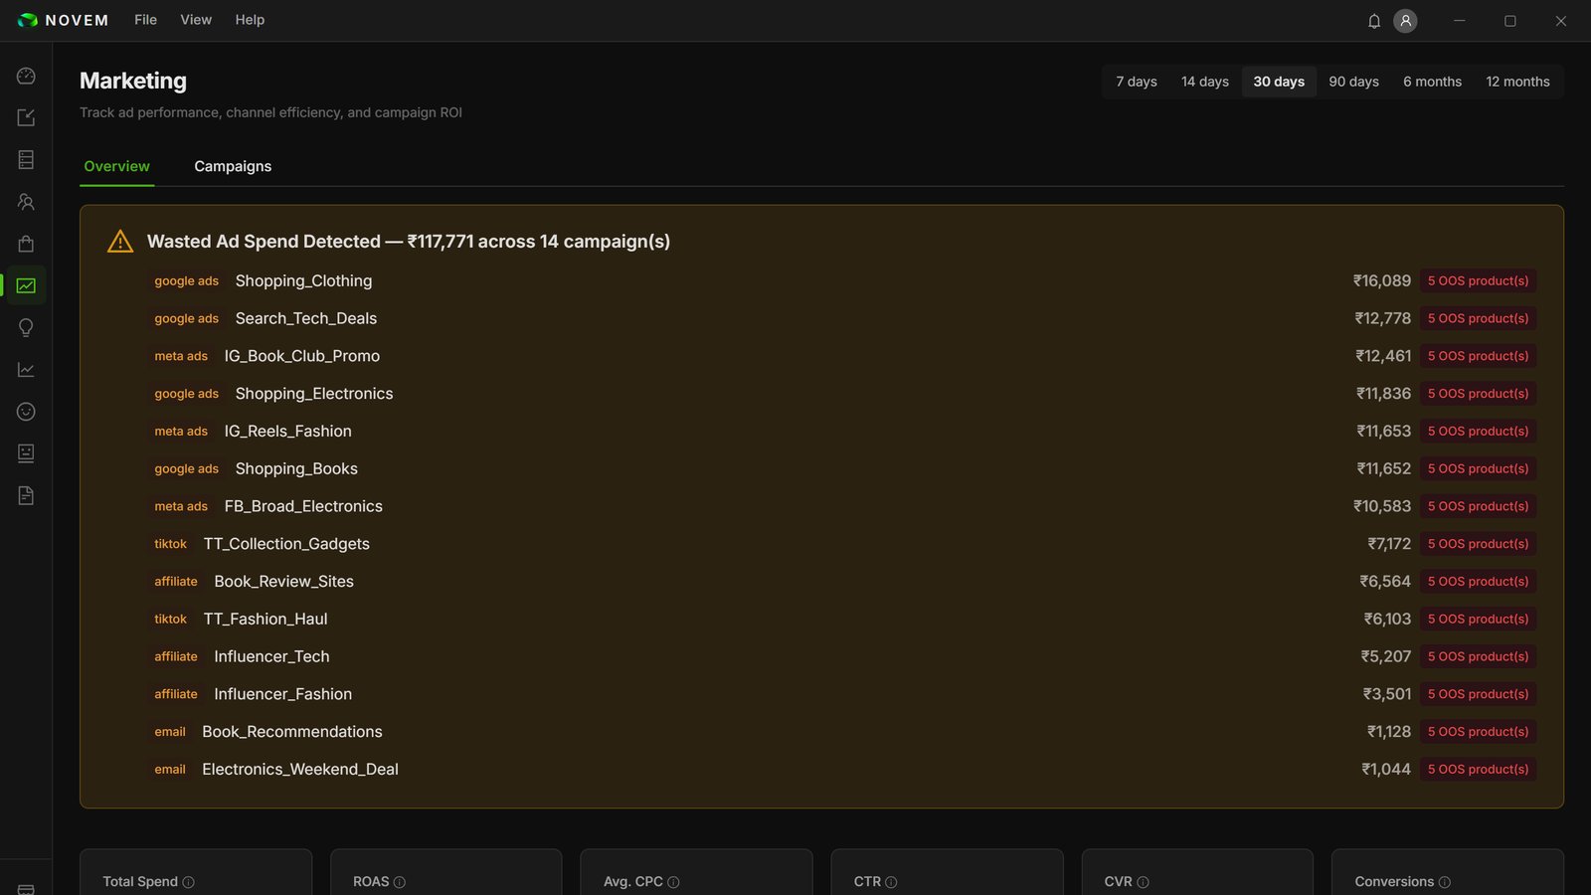Select the marketing chart sidebar icon
The width and height of the screenshot is (1591, 895).
[x=26, y=286]
